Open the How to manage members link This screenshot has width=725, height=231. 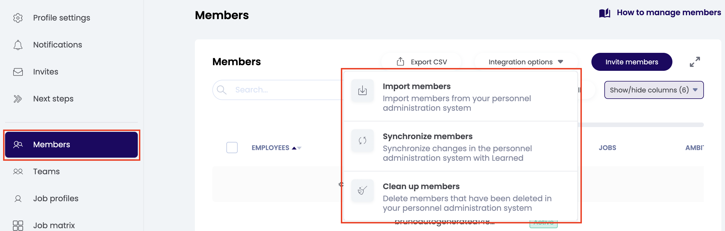(x=668, y=13)
